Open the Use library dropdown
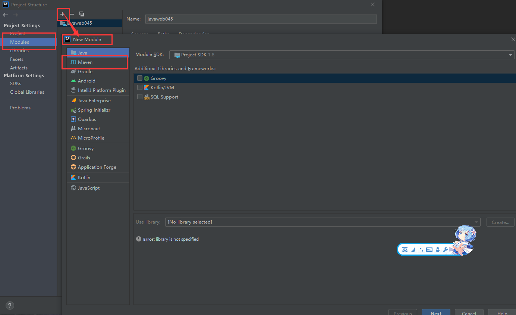Image resolution: width=516 pixels, height=315 pixels. coord(323,222)
